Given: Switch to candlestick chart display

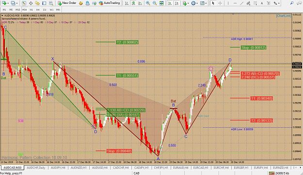Looking at the screenshot, I should click(133, 3).
